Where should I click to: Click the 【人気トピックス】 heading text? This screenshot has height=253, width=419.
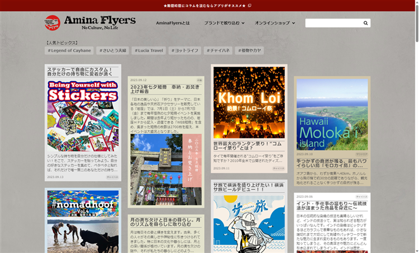(x=61, y=43)
